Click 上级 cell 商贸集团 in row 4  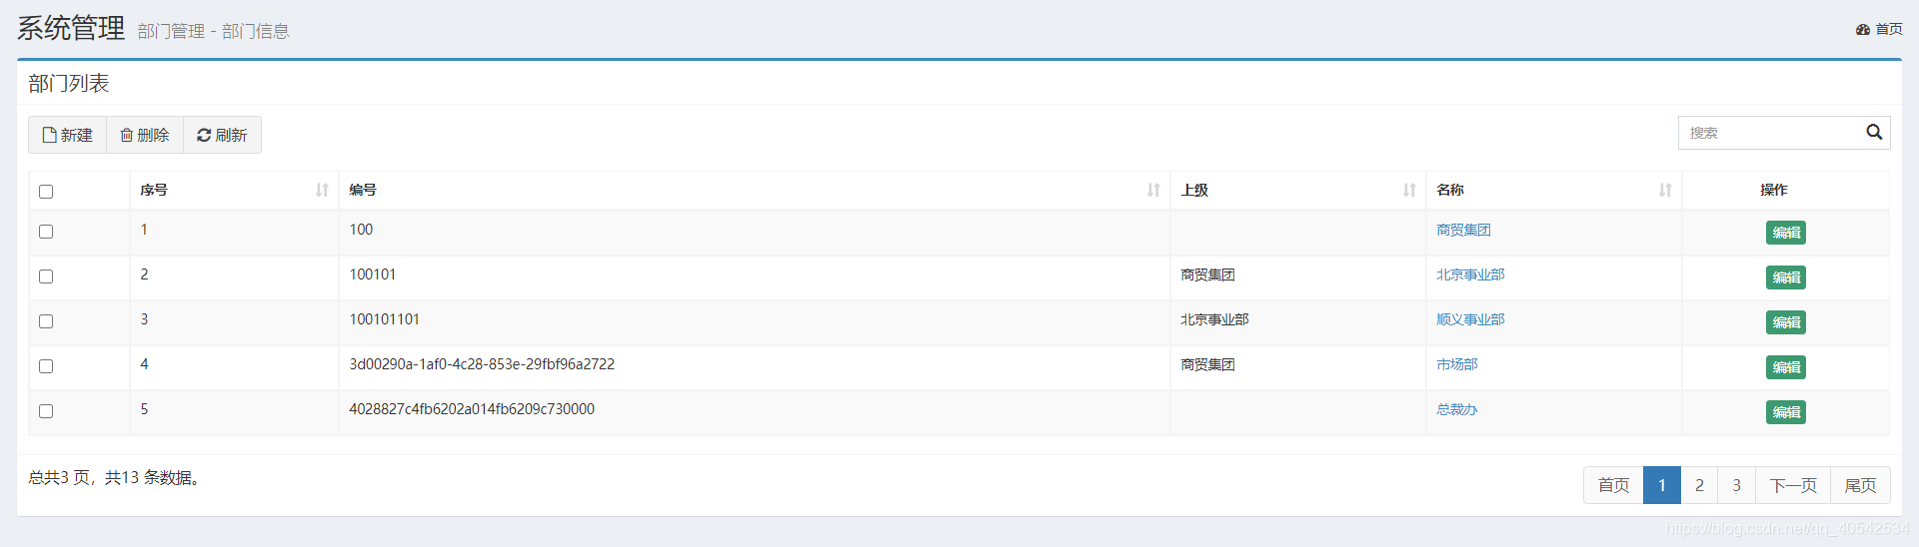pos(1207,364)
